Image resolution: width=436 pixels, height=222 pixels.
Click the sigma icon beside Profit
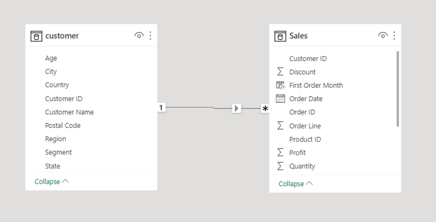(280, 153)
